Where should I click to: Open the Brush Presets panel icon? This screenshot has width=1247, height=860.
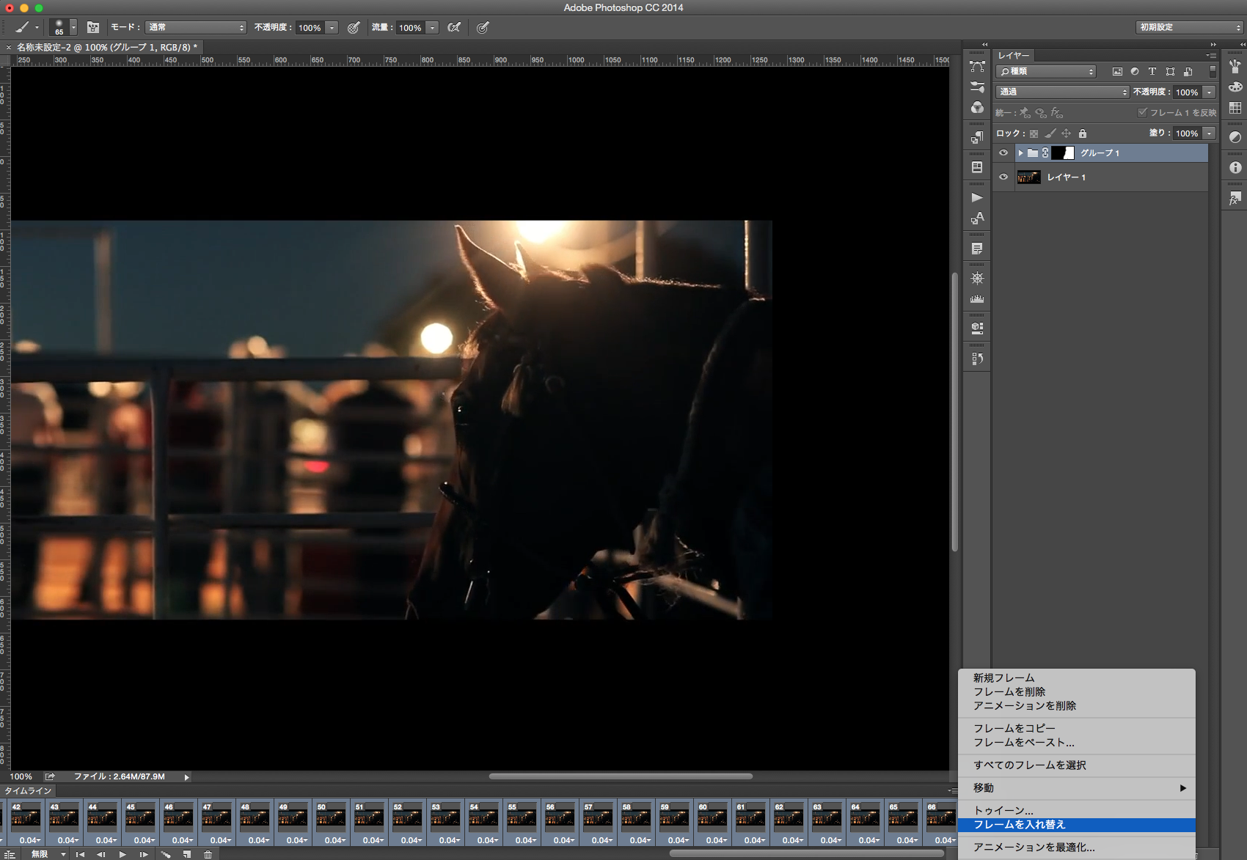click(x=977, y=87)
